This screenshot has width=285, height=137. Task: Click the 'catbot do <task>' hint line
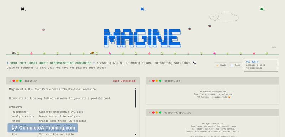coord(213,126)
